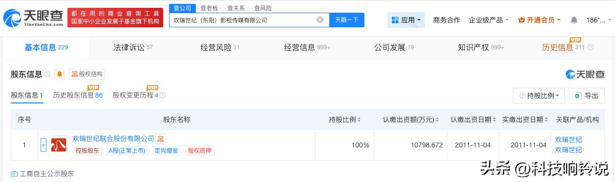Click the 导出 export button
Screen dimensions: 615x182
pyautogui.click(x=587, y=96)
